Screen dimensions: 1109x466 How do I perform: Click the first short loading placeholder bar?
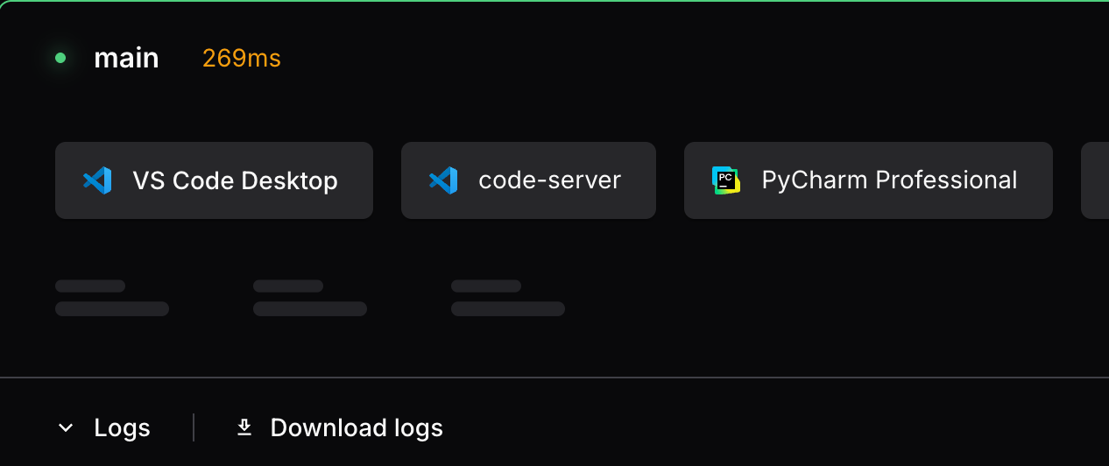click(90, 286)
